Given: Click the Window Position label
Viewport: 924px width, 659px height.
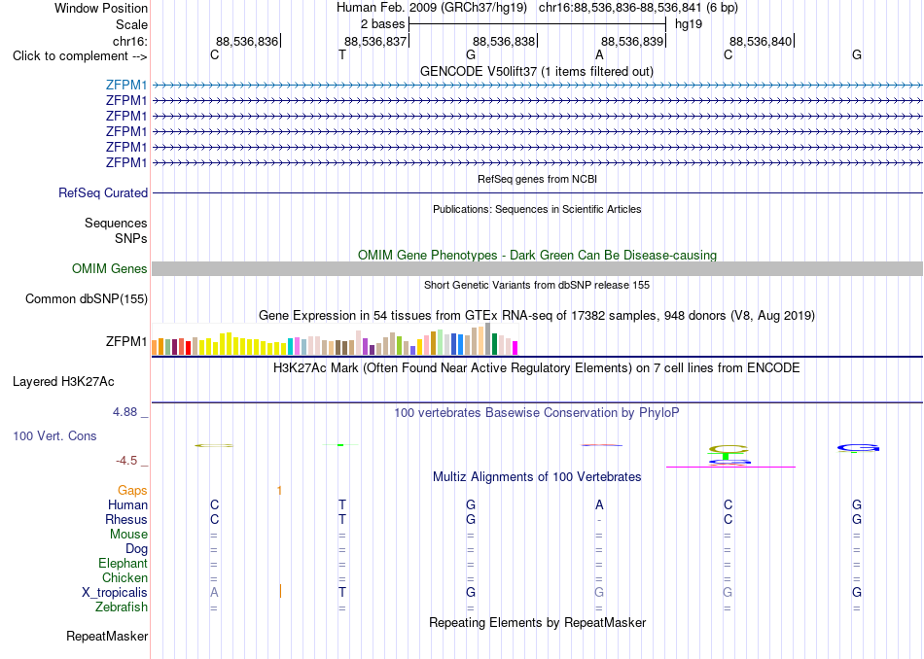Looking at the screenshot, I should 101,8.
